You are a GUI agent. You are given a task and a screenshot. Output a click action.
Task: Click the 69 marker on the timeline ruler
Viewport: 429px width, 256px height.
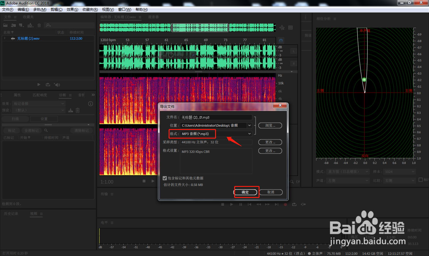tap(206, 40)
